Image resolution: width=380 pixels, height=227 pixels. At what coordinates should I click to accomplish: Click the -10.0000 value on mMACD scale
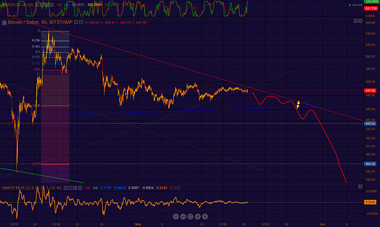(x=371, y=214)
